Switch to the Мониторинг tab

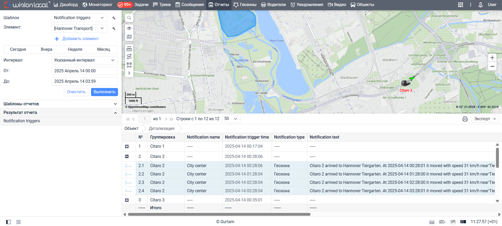(x=97, y=5)
